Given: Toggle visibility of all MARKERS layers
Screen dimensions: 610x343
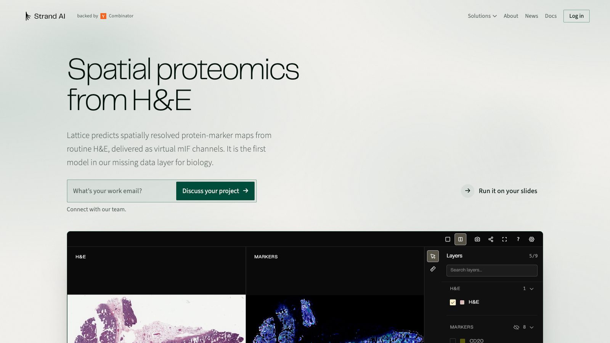Looking at the screenshot, I should click(516, 327).
